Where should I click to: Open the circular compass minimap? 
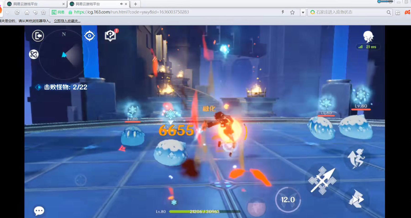coord(64,54)
